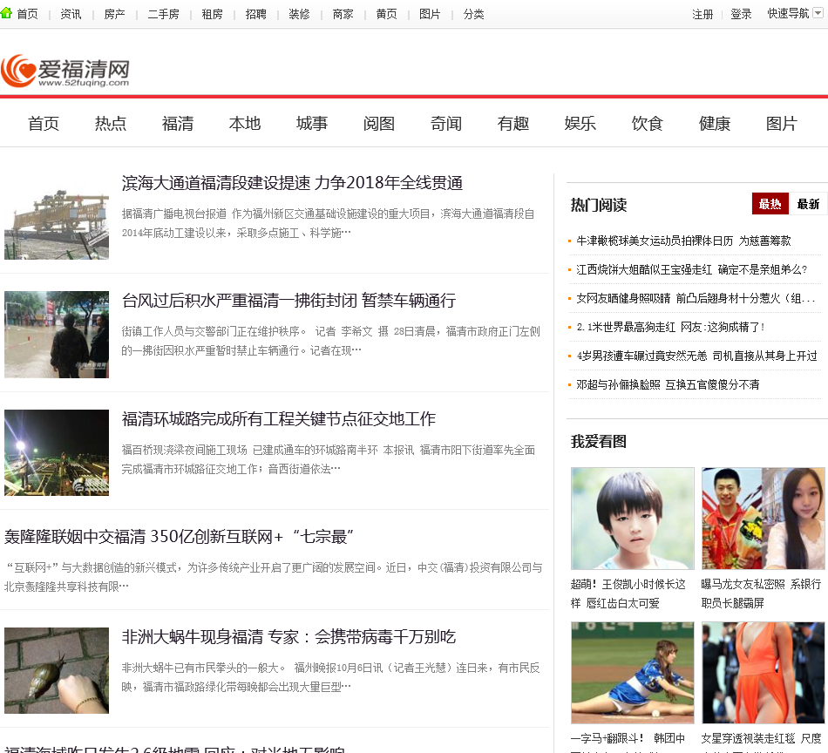Open article 滨海大通道福清段建设提速
828x753 pixels.
(292, 183)
